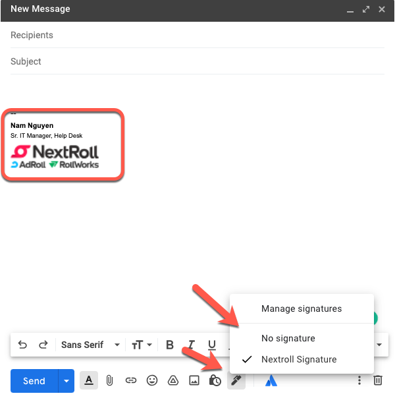Insert a photo with the image icon
Image resolution: width=397 pixels, height=404 pixels.
[194, 380]
